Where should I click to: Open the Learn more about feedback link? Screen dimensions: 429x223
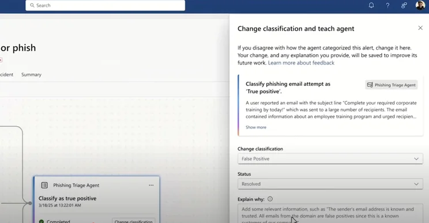[301, 63]
